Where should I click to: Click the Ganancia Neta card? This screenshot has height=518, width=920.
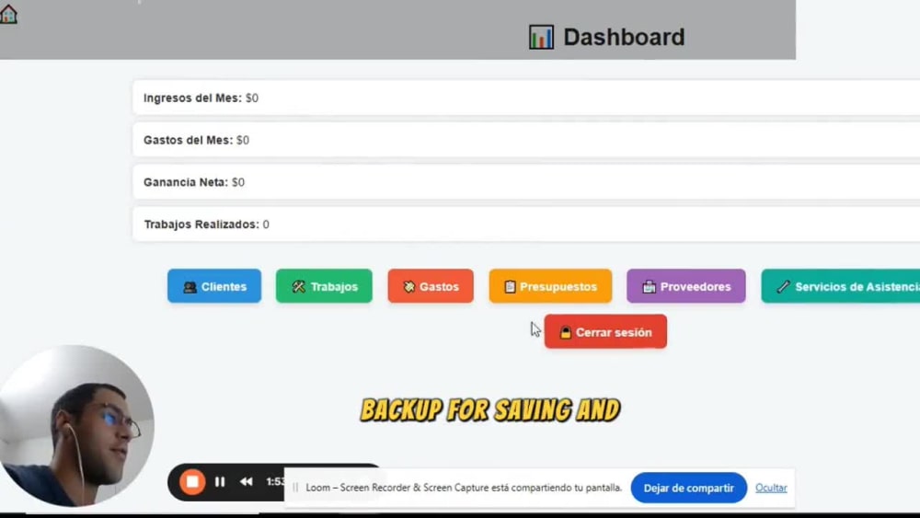coord(526,182)
